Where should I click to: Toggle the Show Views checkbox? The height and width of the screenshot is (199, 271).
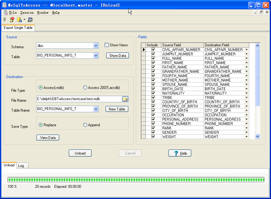[107, 45]
